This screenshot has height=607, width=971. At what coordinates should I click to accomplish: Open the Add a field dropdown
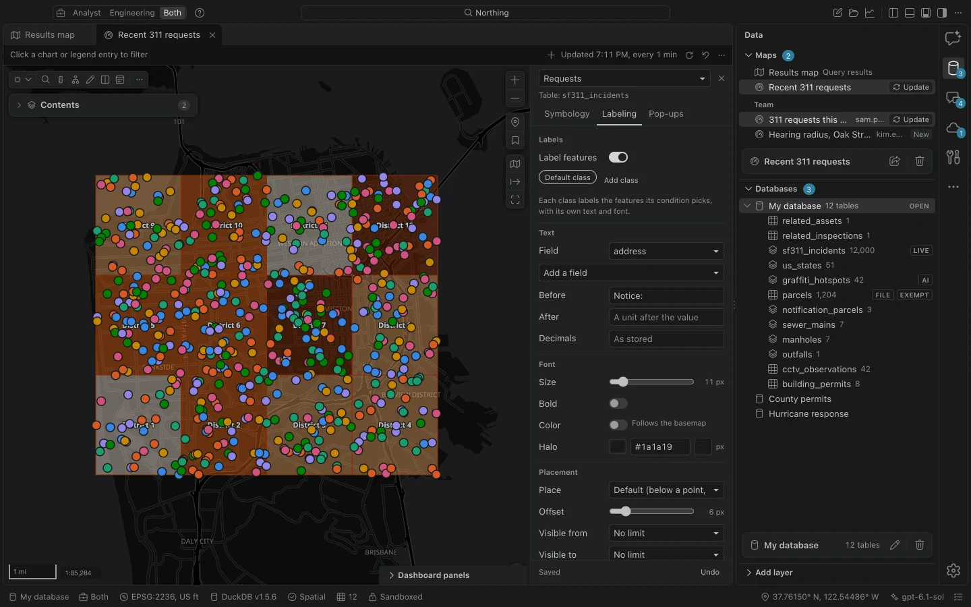[x=631, y=272]
